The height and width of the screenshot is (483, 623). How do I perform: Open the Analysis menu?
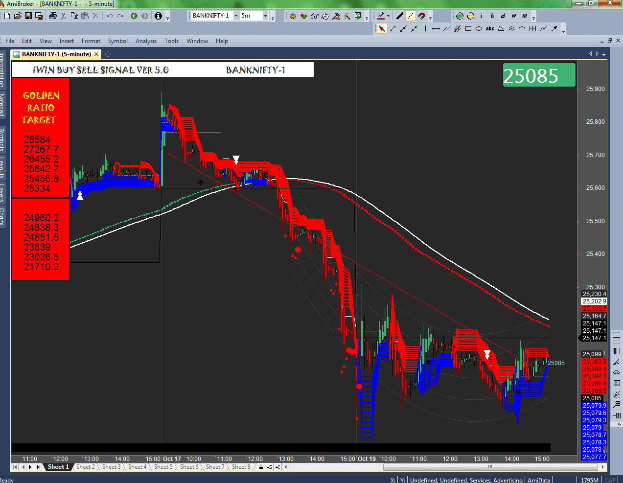click(146, 41)
